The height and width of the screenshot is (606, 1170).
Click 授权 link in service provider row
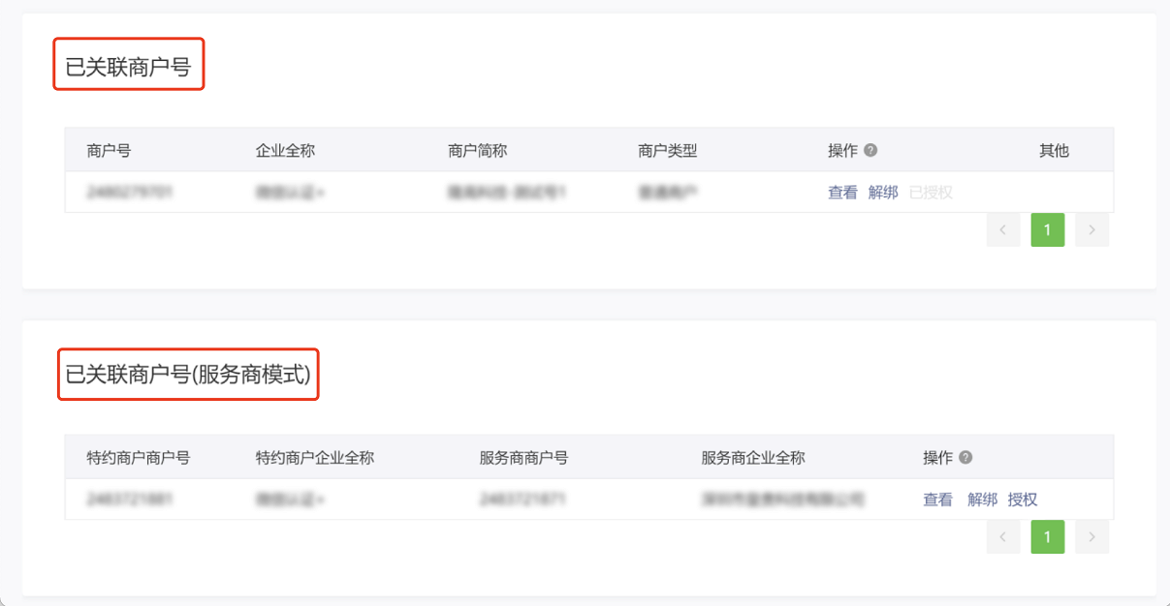pos(1023,500)
